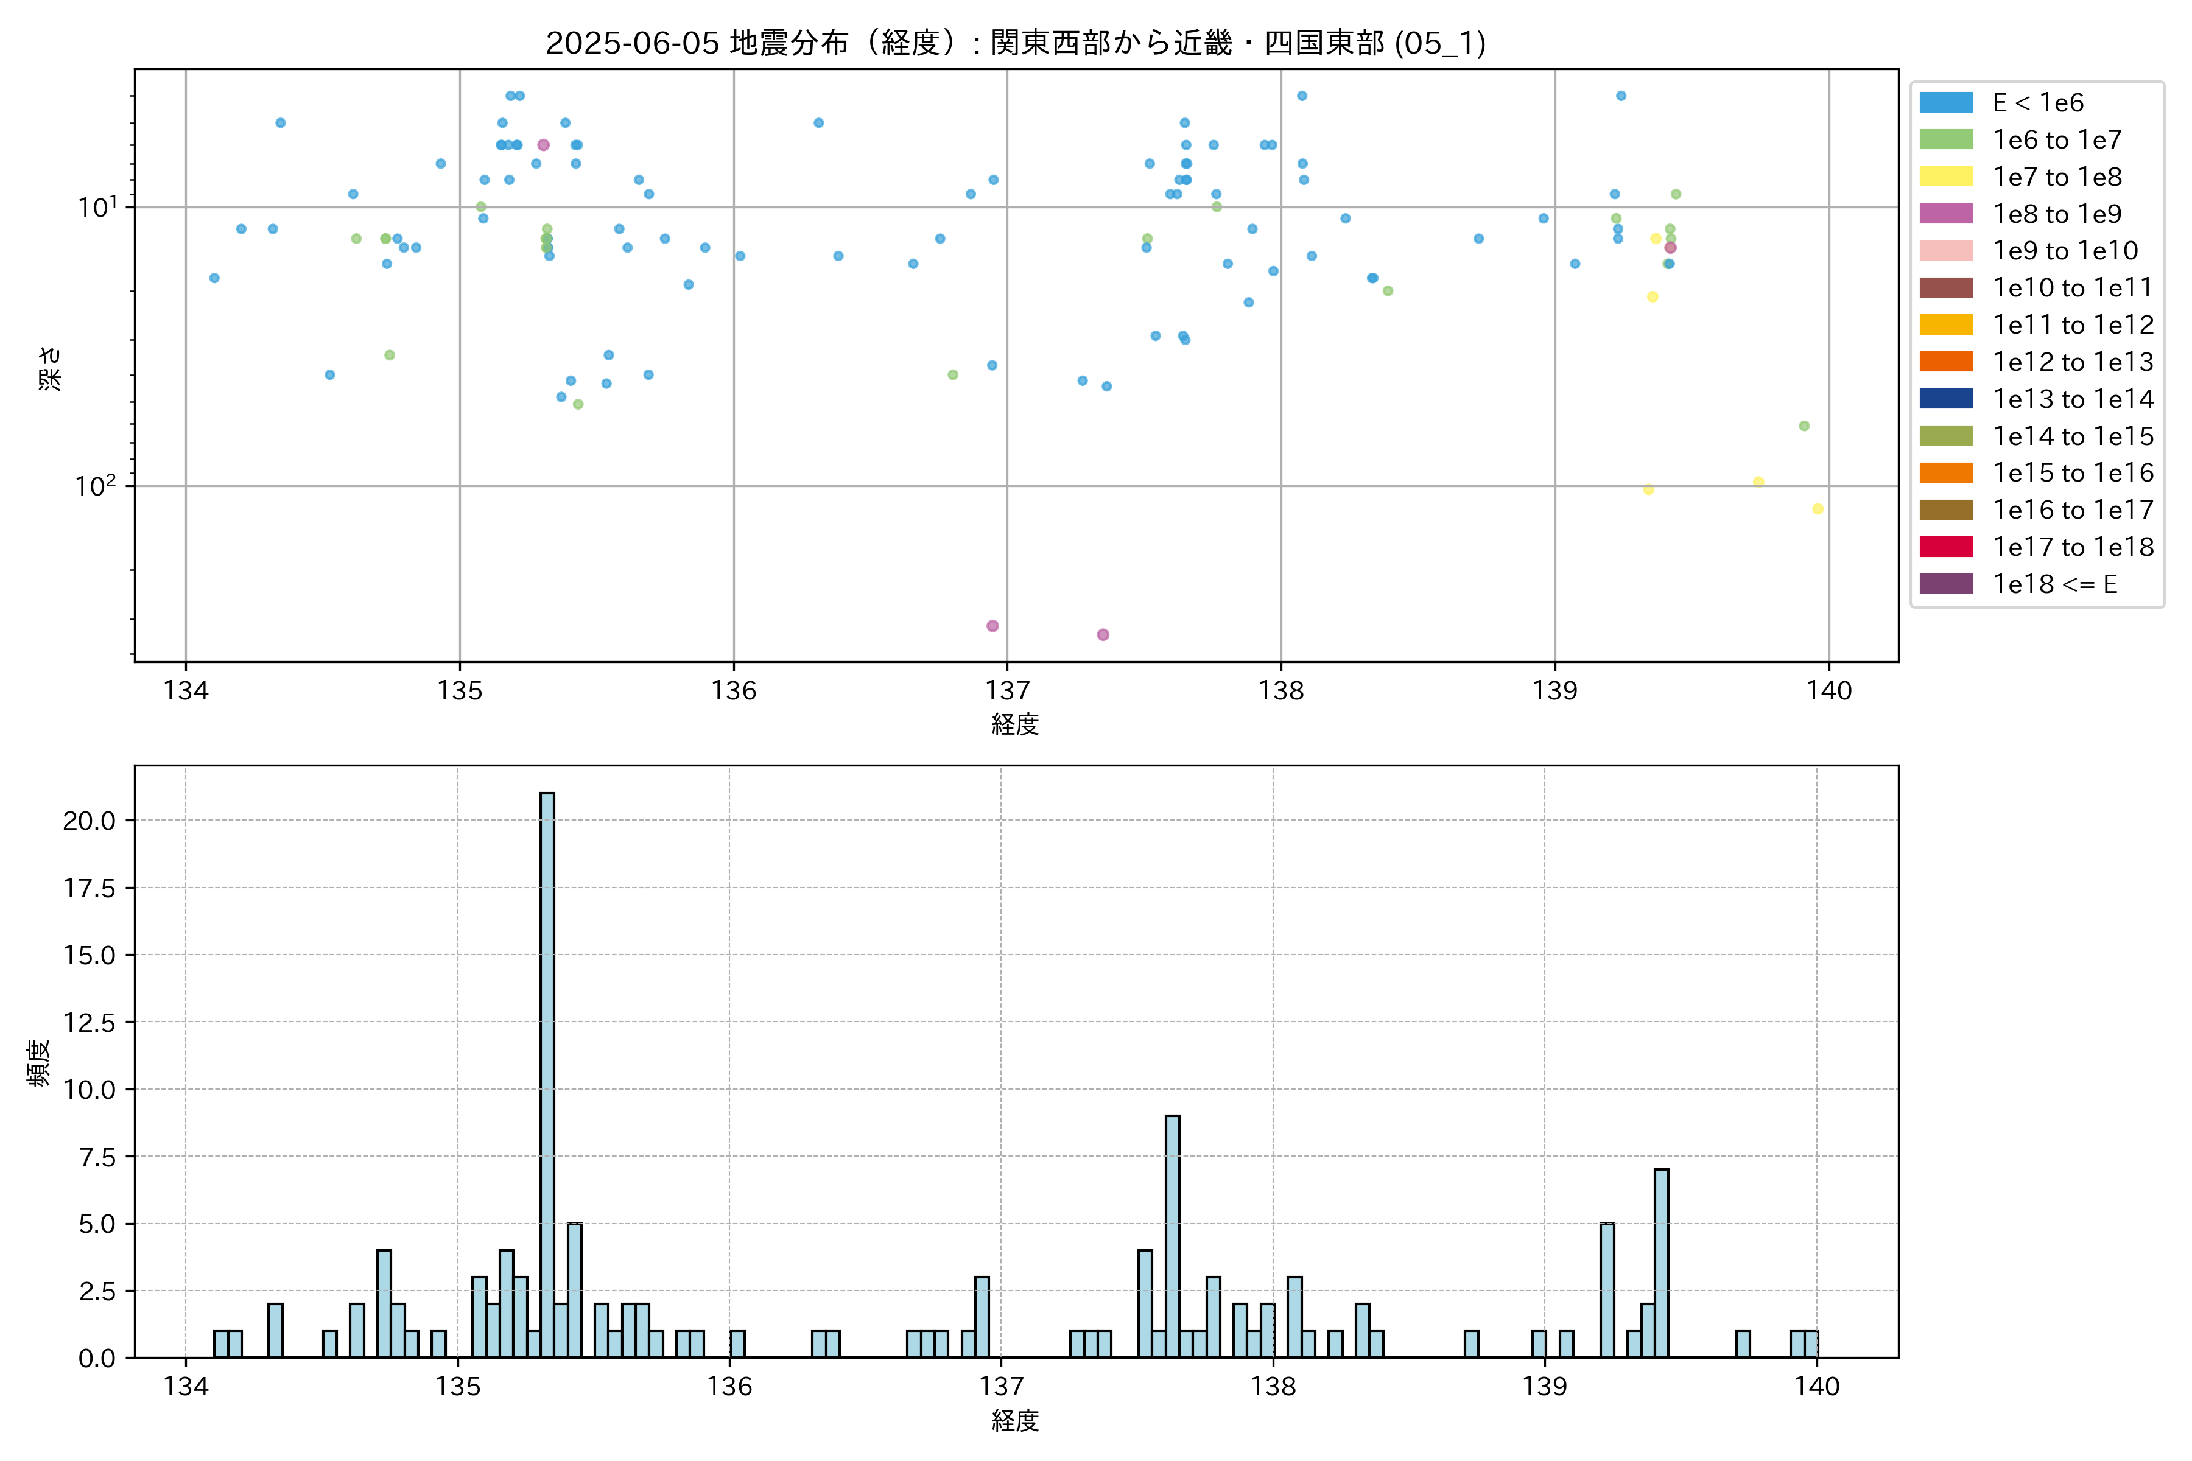The image size is (2192, 1461).
Task: Click the 頻度 y-axis label on the histogram
Action: click(x=39, y=1062)
